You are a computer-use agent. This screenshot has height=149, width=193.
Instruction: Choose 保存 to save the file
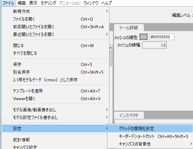click(x=55, y=65)
